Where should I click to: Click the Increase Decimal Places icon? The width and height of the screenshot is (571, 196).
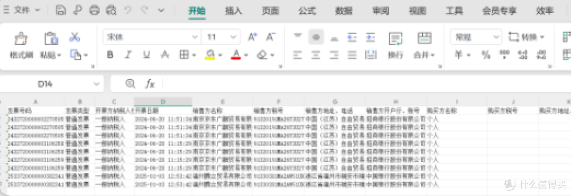pos(523,55)
